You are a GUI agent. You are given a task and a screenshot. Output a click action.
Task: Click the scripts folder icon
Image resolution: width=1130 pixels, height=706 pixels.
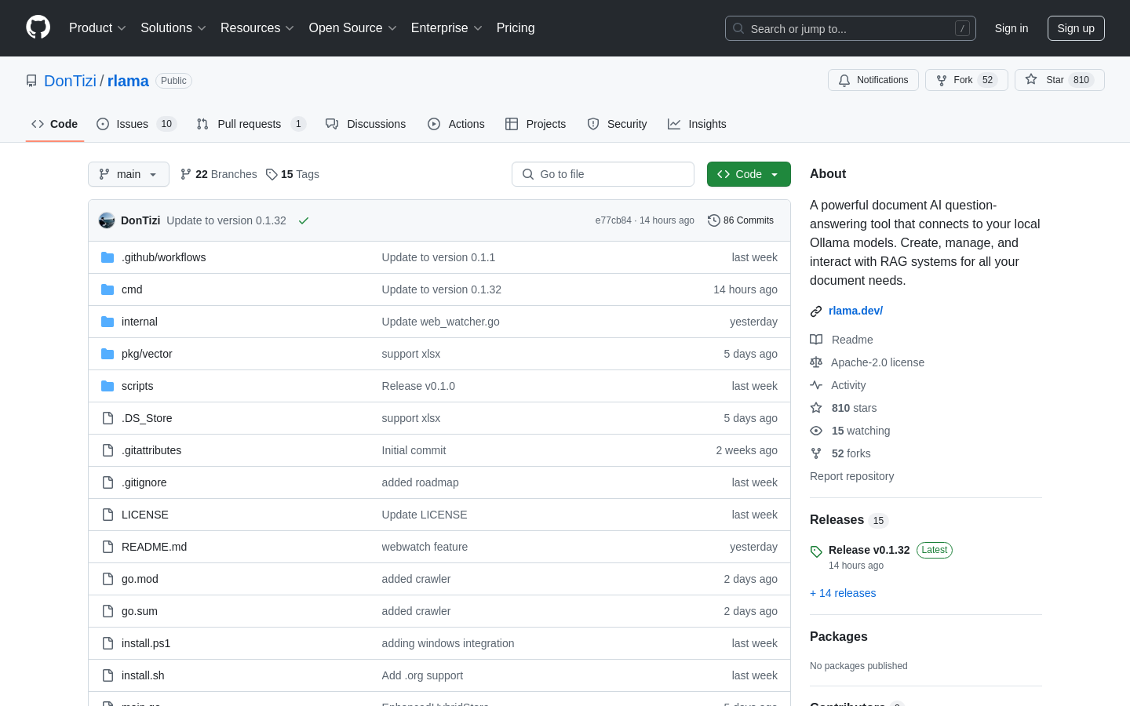[x=108, y=386]
